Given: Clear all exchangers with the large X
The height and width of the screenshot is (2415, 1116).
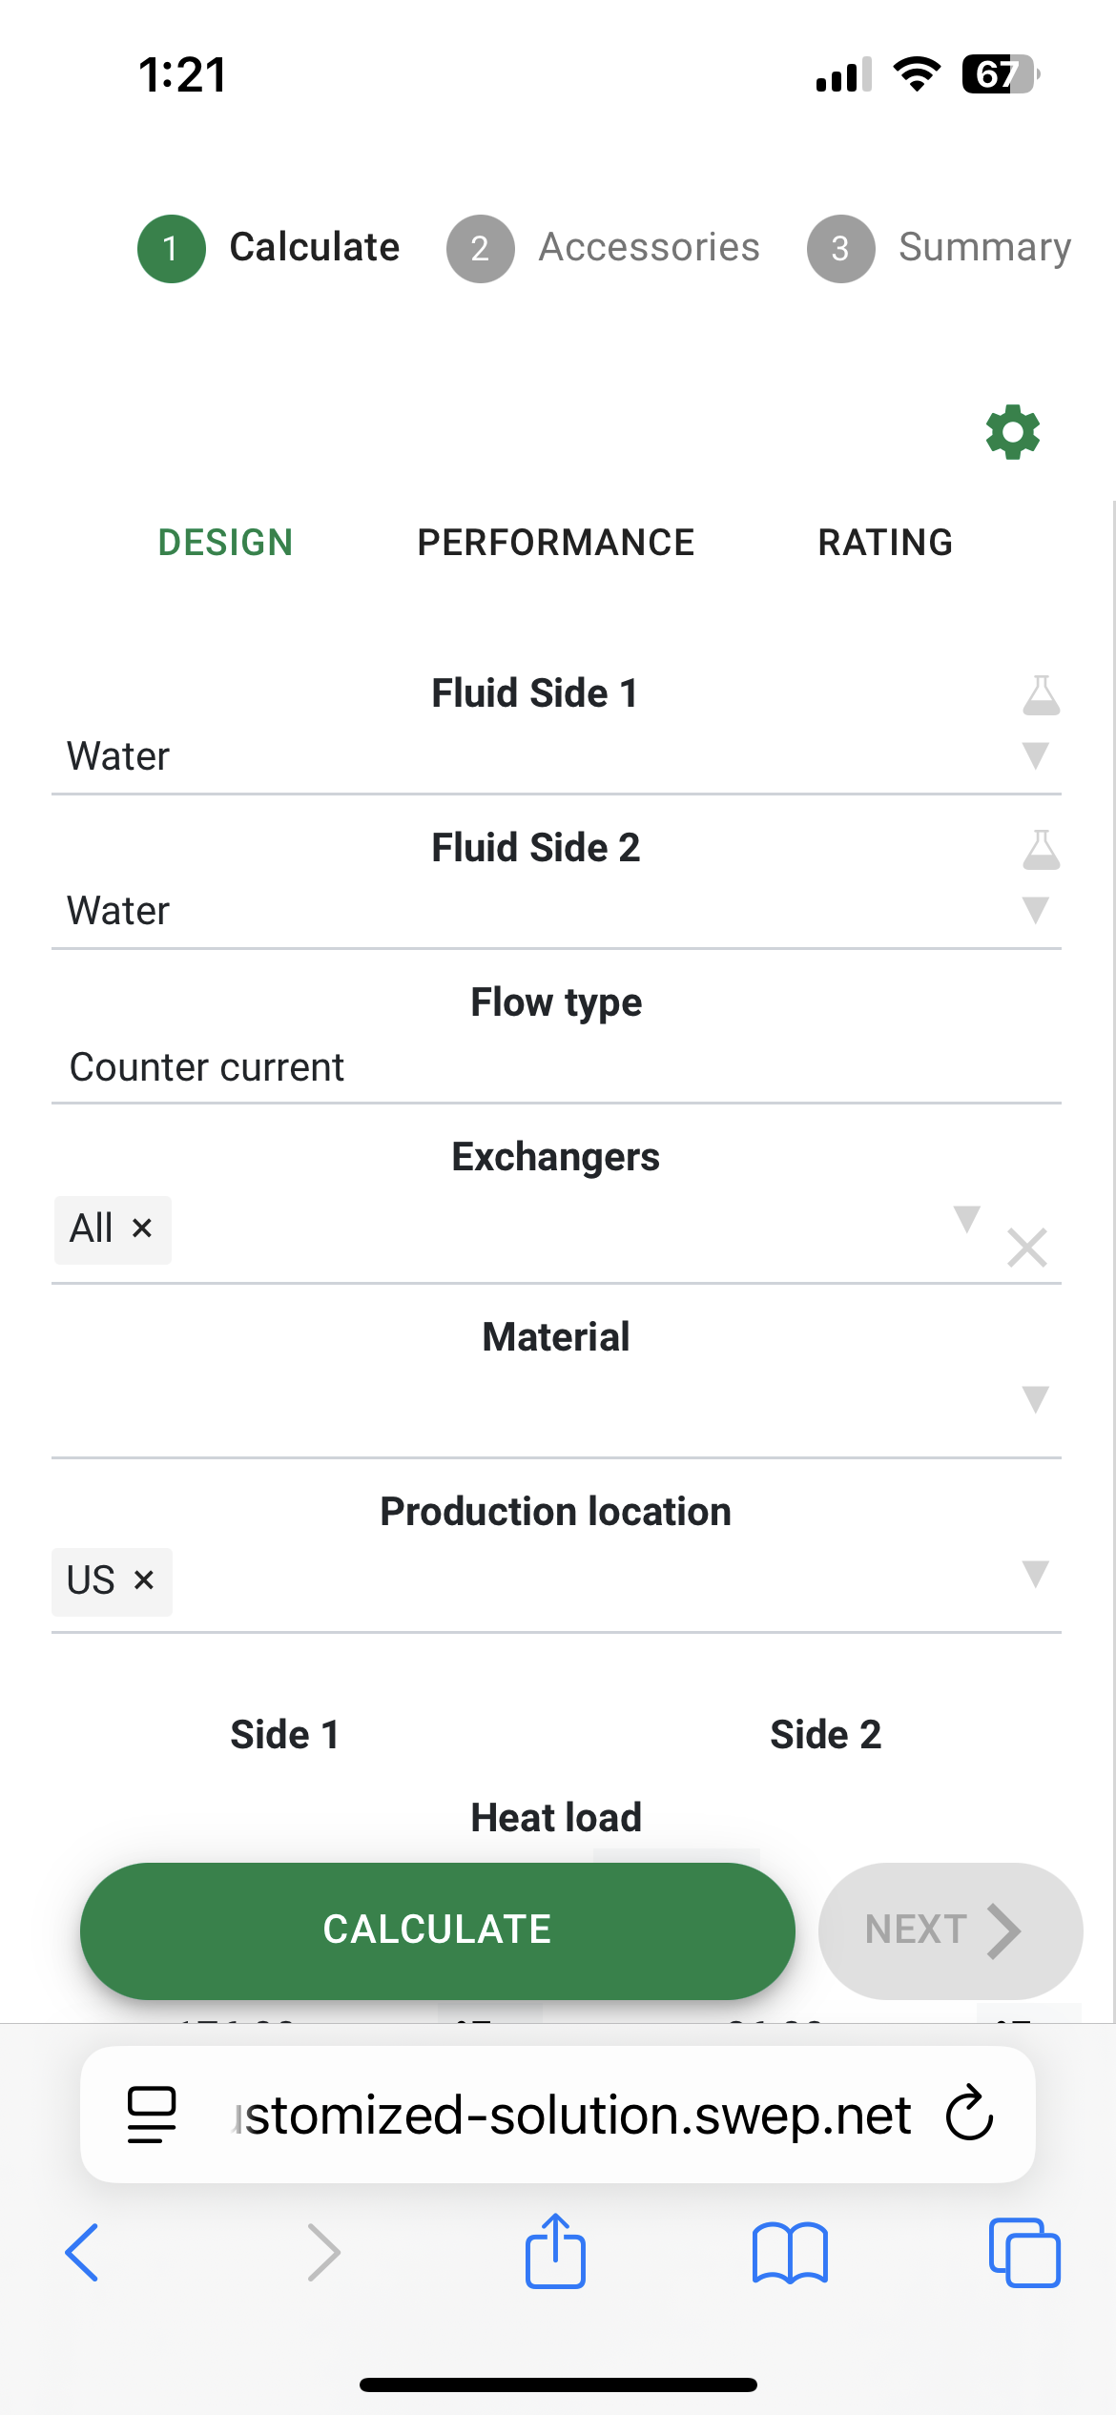Looking at the screenshot, I should point(1027,1248).
